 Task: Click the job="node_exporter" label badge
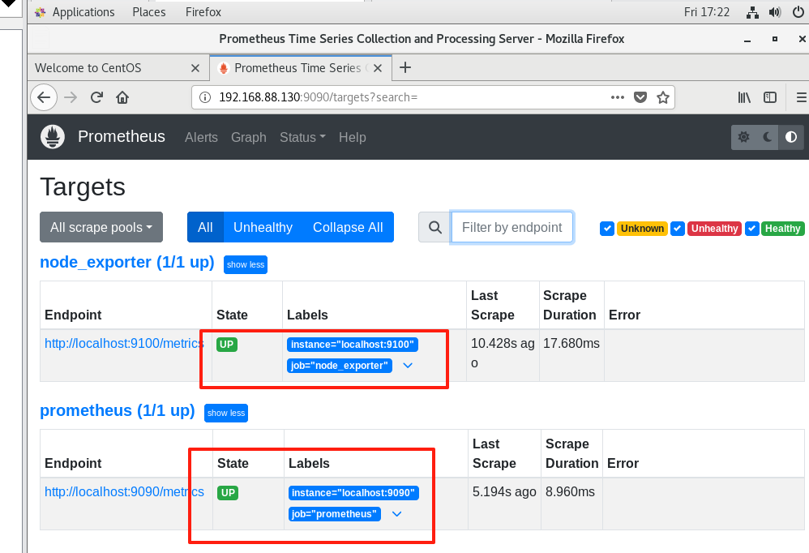(340, 366)
